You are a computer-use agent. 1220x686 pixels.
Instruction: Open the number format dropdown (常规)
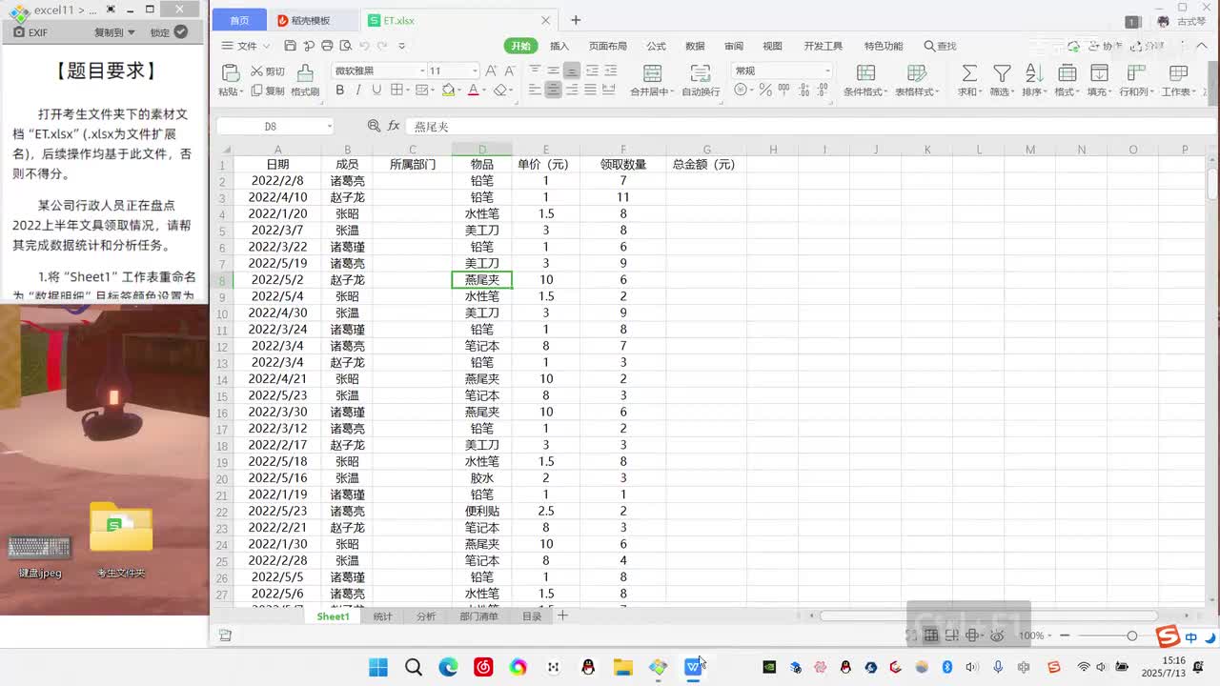tap(826, 71)
